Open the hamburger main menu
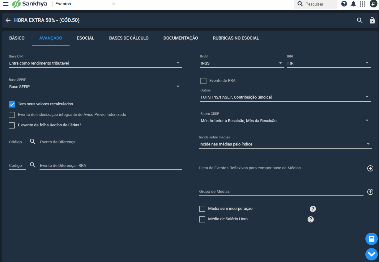Image resolution: width=379 pixels, height=262 pixels. click(x=6, y=4)
